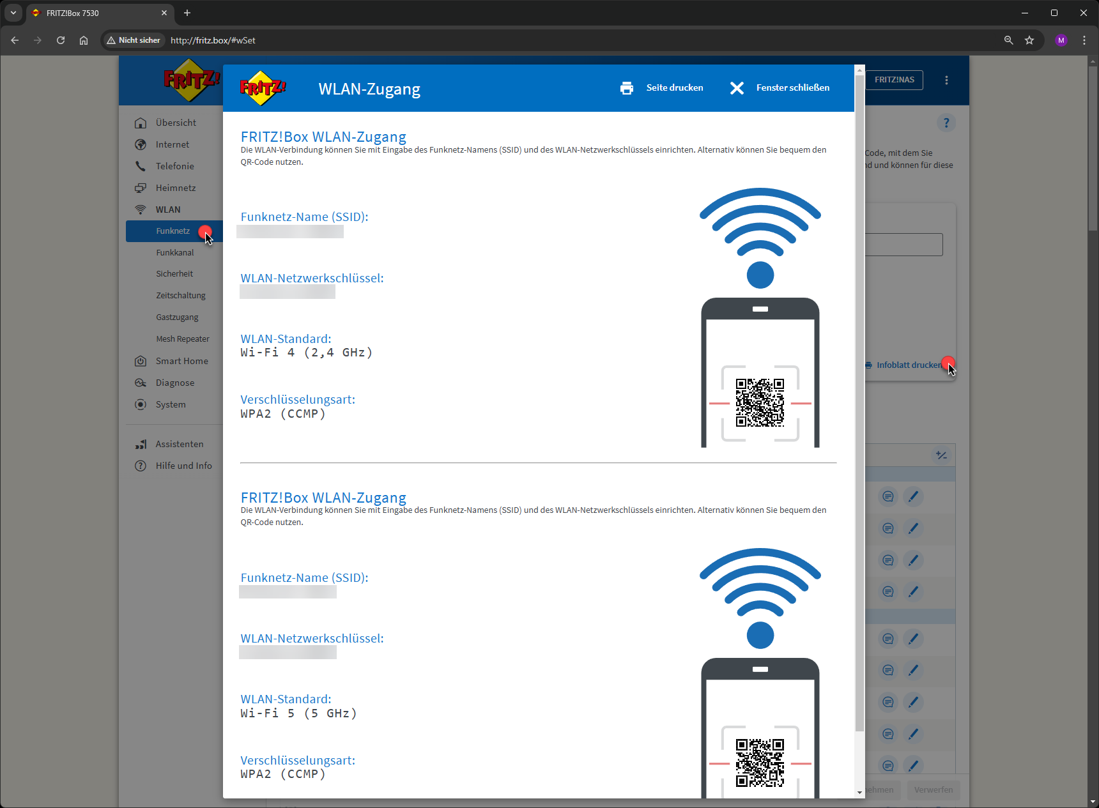This screenshot has height=808, width=1099.
Task: Bookmark the page with the star icon
Action: coord(1030,40)
